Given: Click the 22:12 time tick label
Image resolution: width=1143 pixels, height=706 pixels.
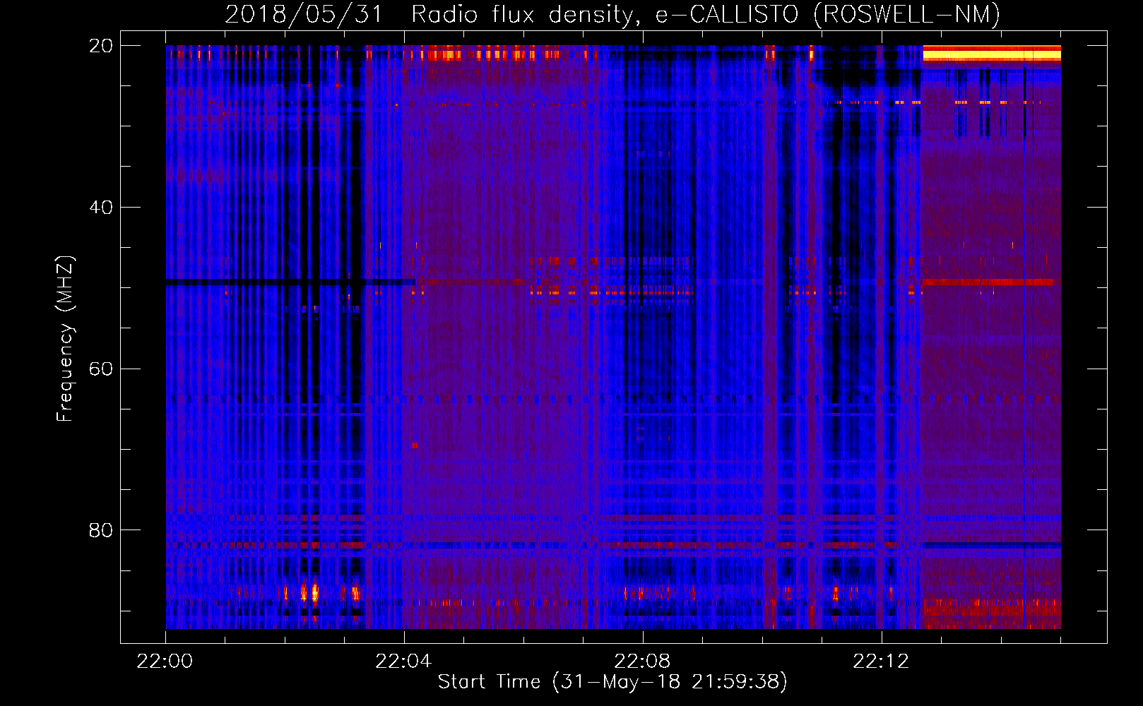Looking at the screenshot, I should (881, 662).
